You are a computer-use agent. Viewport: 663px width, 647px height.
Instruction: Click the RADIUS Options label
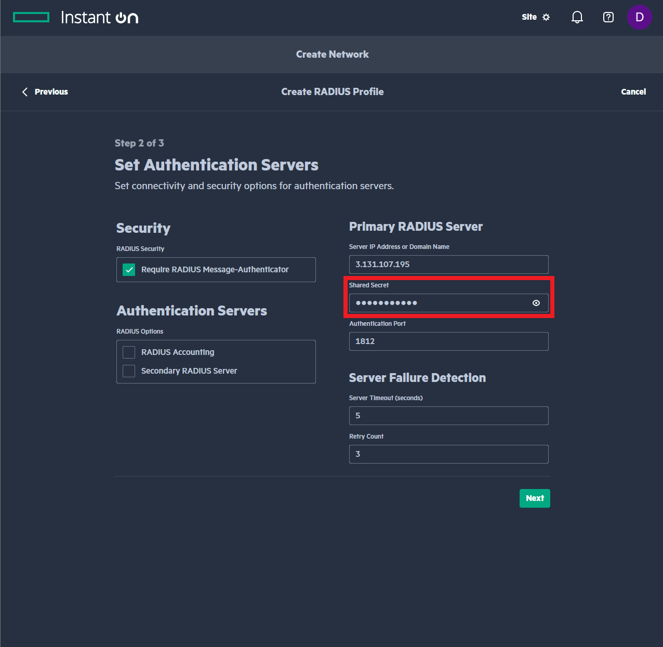pyautogui.click(x=140, y=332)
